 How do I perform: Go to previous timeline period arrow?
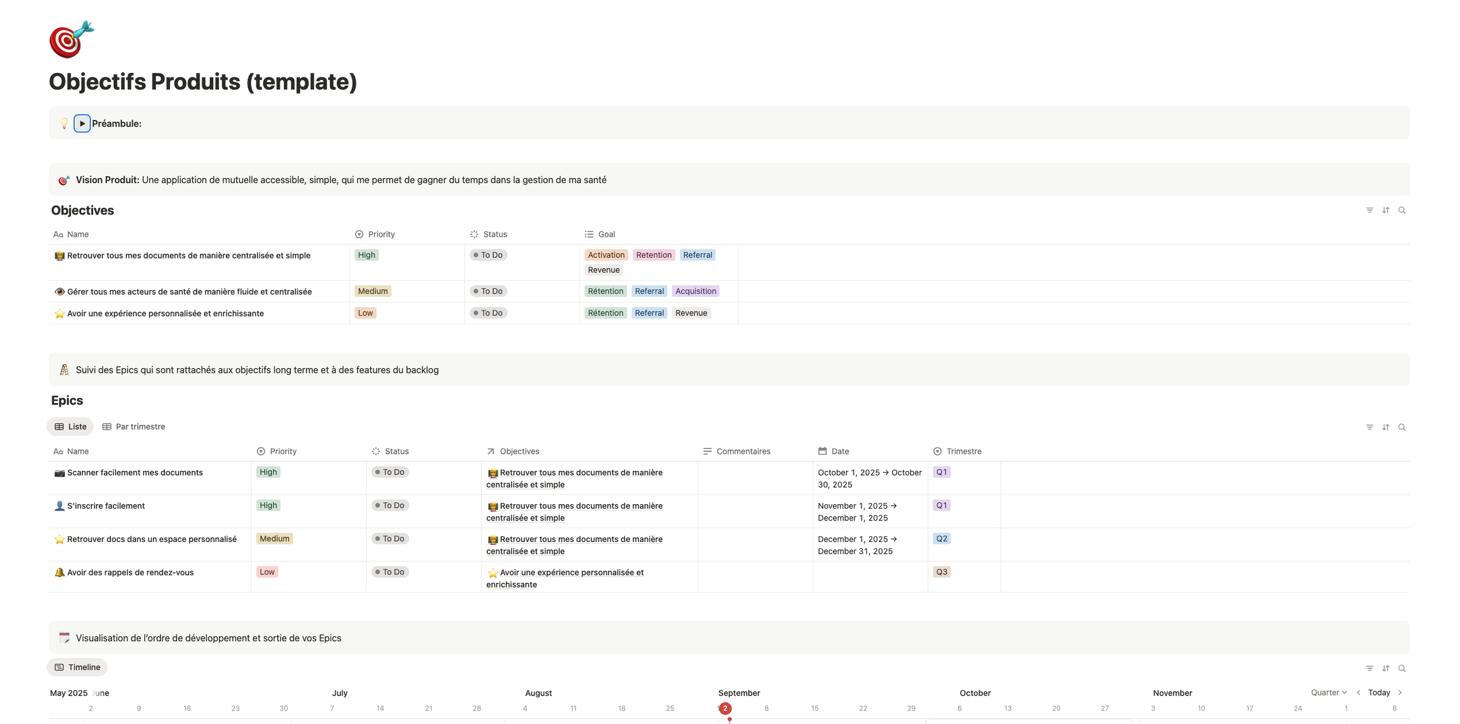[1358, 692]
